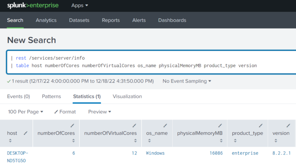Sort by the os_name column arrows
The width and height of the screenshot is (296, 168).
(x=165, y=141)
